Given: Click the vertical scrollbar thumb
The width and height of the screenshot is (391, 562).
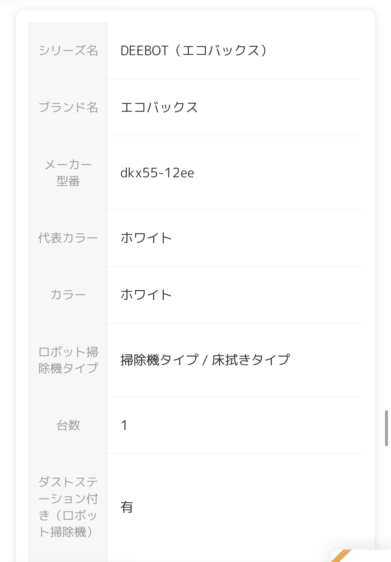Looking at the screenshot, I should pyautogui.click(x=386, y=428).
